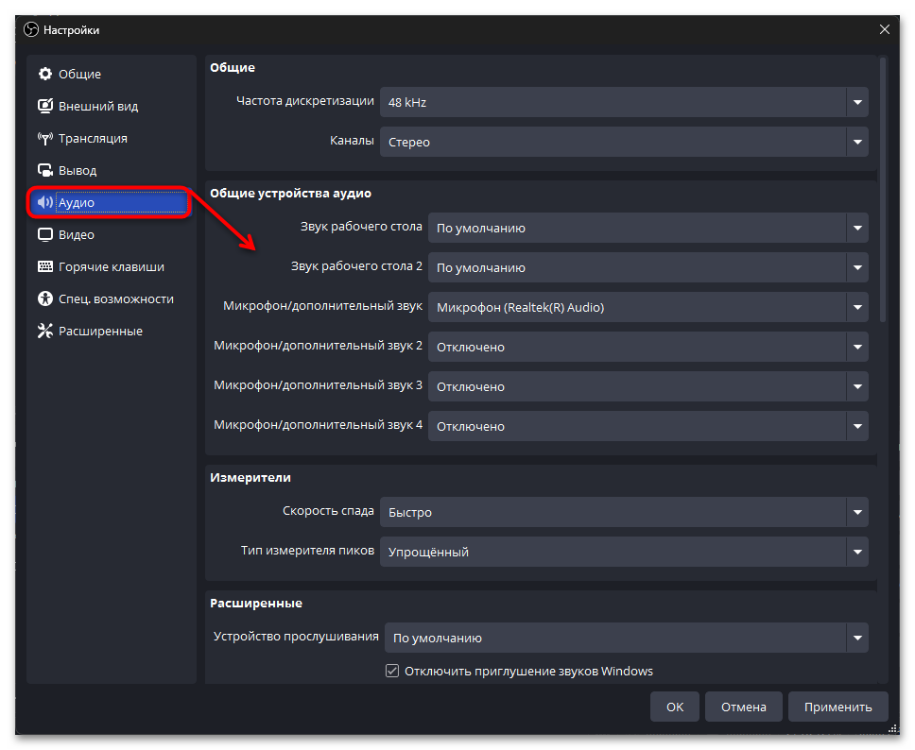The image size is (915, 750).
Task: Click the Спец. возможности accessibility icon
Action: [44, 299]
